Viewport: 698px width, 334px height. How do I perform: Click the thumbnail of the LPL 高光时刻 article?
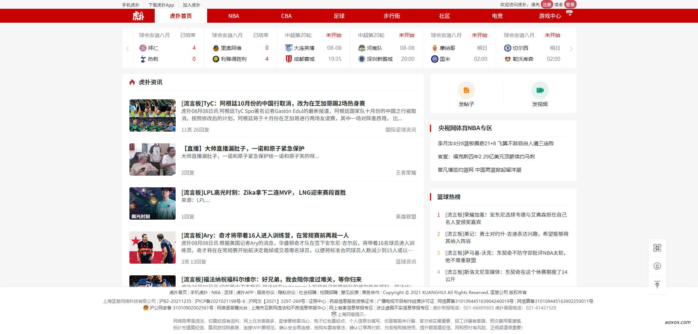tap(152, 203)
